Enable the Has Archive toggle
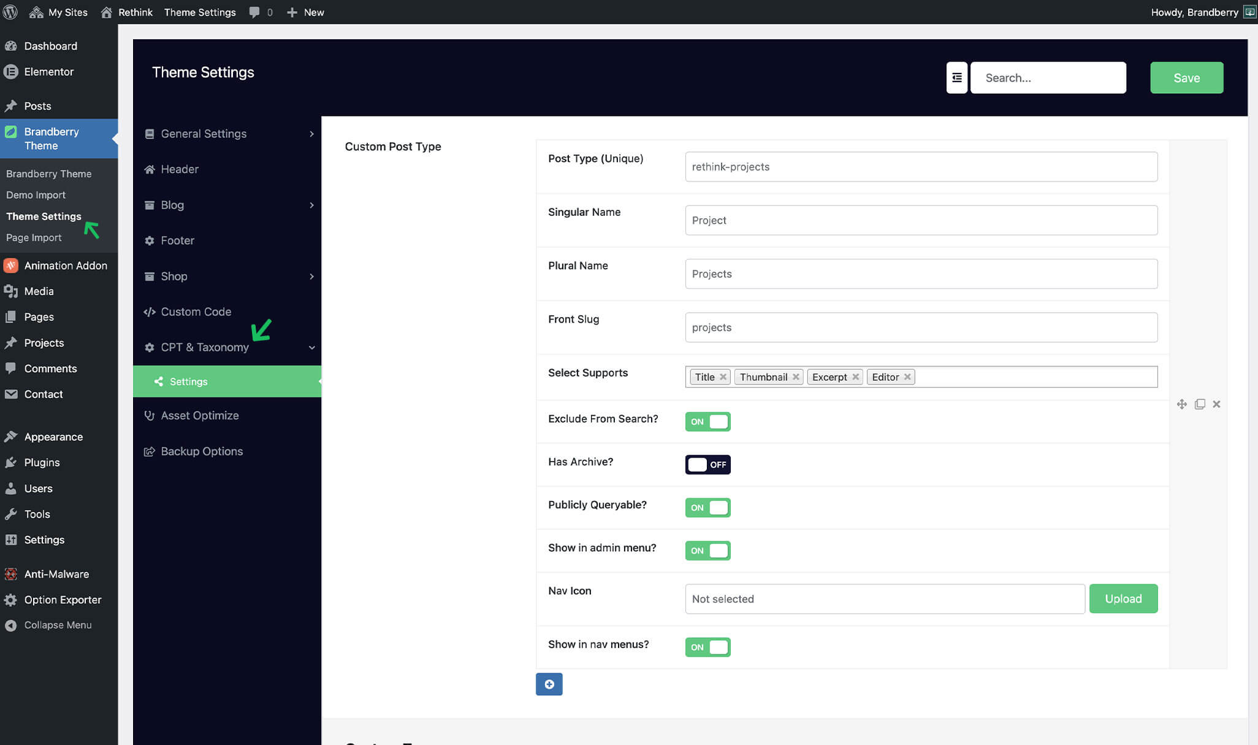 pos(707,465)
